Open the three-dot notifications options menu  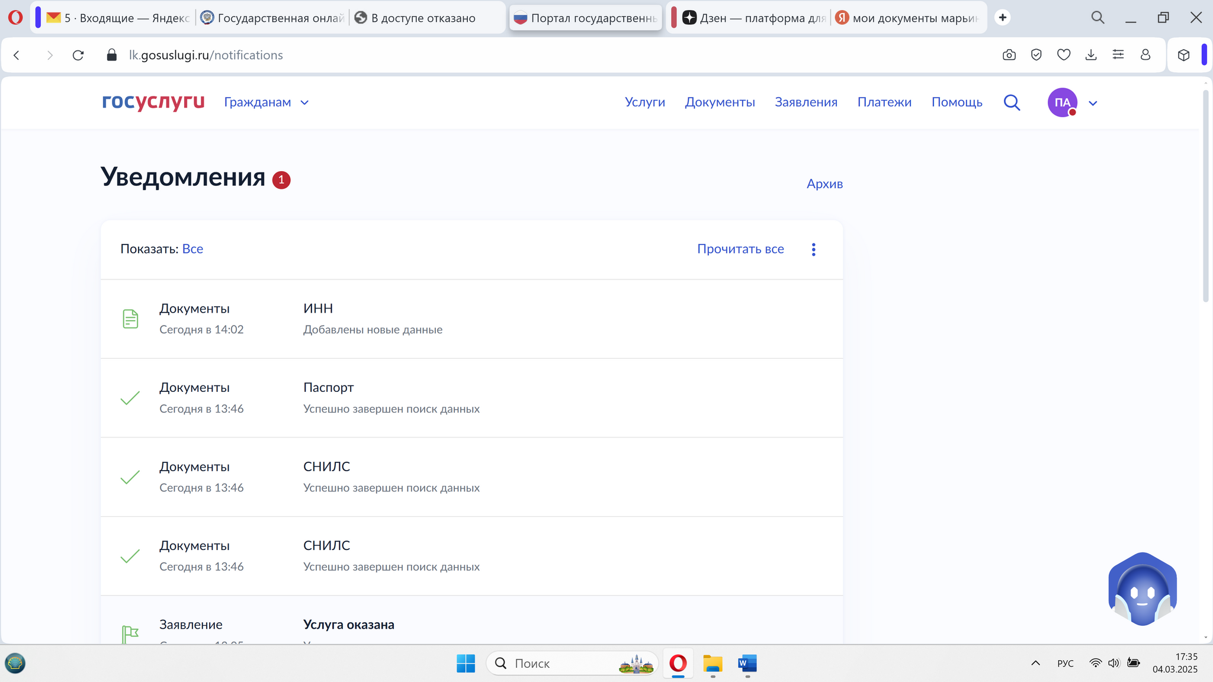pos(813,249)
